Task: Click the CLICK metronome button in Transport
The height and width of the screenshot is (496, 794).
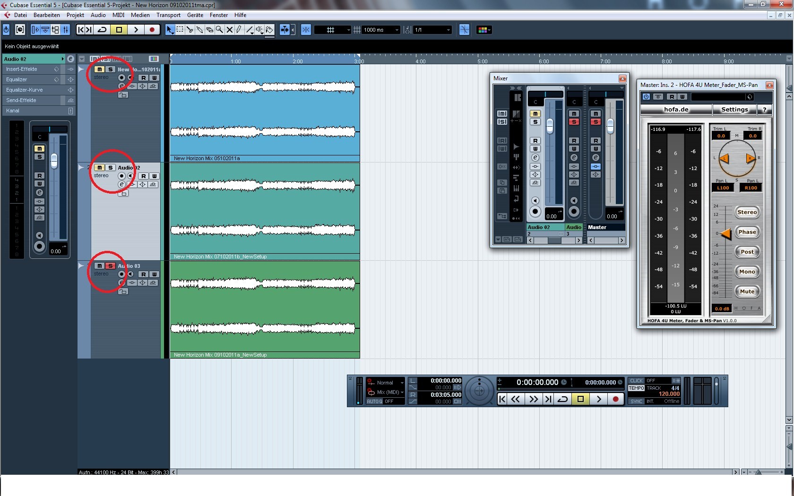Action: (636, 381)
